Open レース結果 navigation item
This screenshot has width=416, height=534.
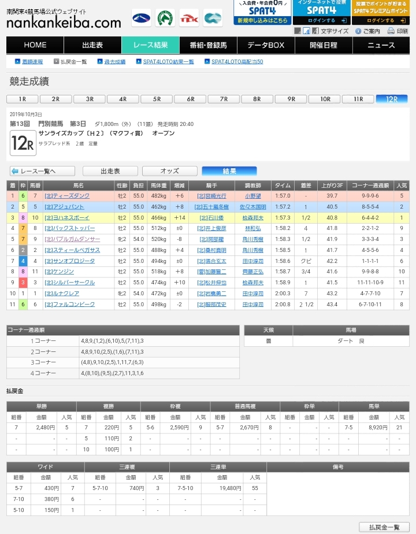pos(150,45)
